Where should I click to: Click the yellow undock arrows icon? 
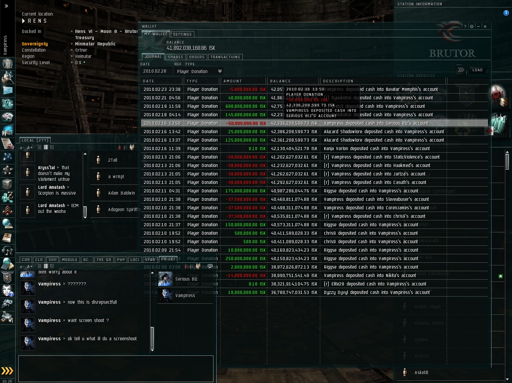pos(7,371)
